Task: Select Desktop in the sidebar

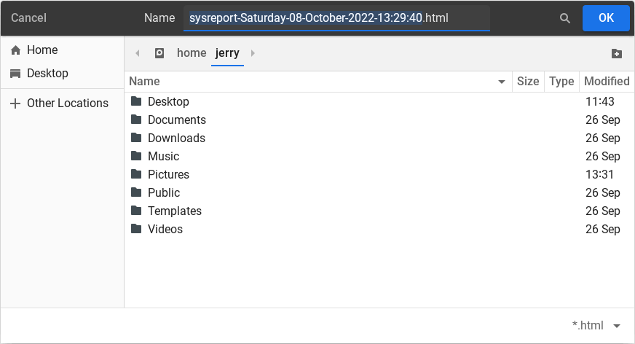Action: click(x=47, y=74)
